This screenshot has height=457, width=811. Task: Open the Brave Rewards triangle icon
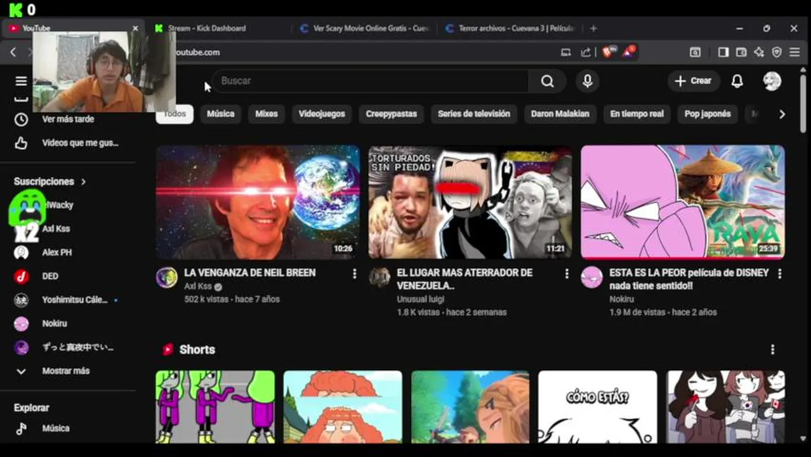coord(628,52)
